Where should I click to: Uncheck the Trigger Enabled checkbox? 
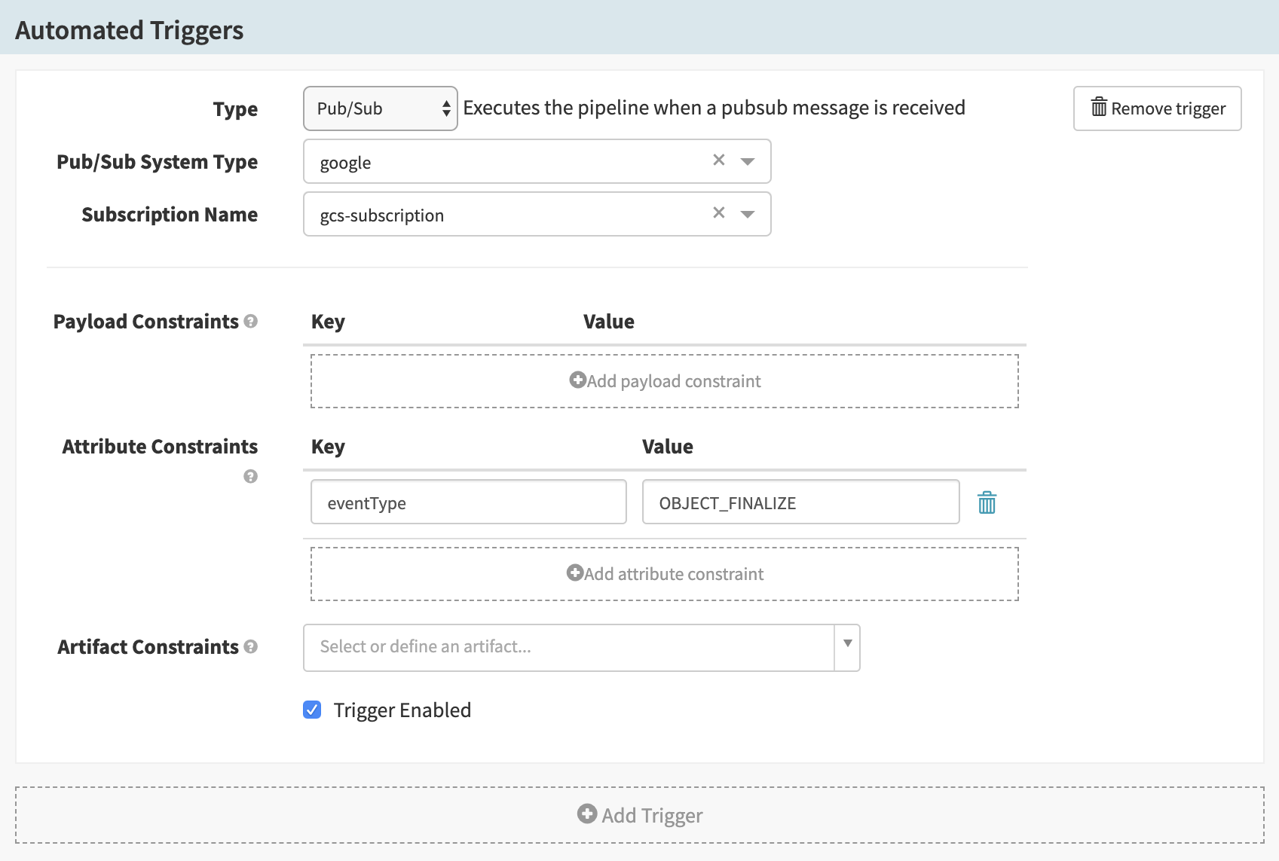pyautogui.click(x=312, y=710)
